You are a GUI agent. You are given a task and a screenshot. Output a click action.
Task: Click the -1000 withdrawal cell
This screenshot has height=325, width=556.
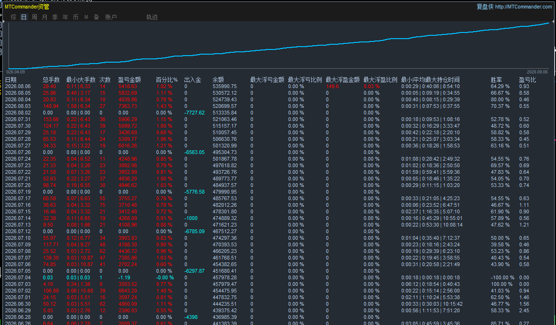point(191,218)
